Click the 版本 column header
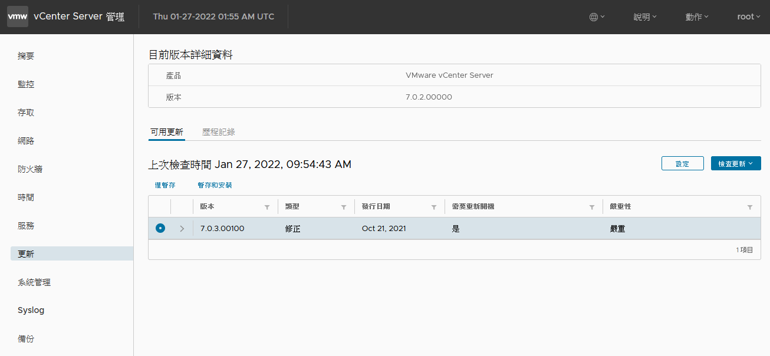This screenshot has width=770, height=356. (207, 207)
